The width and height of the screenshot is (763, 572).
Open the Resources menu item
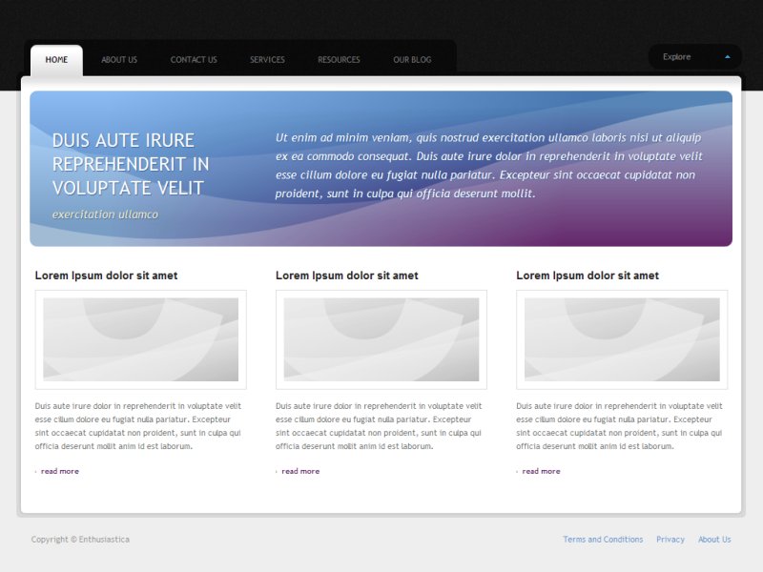point(339,60)
